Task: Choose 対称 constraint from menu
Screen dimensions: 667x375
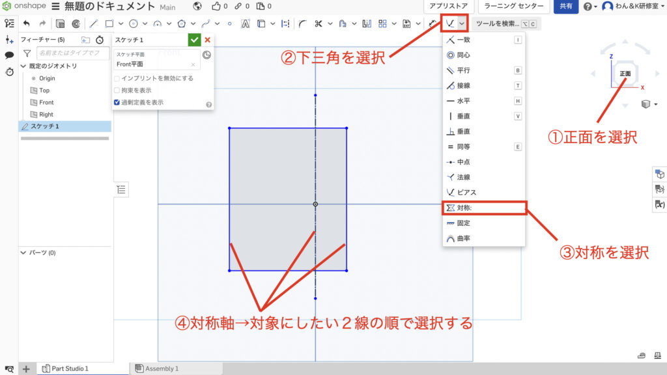Action: [484, 208]
